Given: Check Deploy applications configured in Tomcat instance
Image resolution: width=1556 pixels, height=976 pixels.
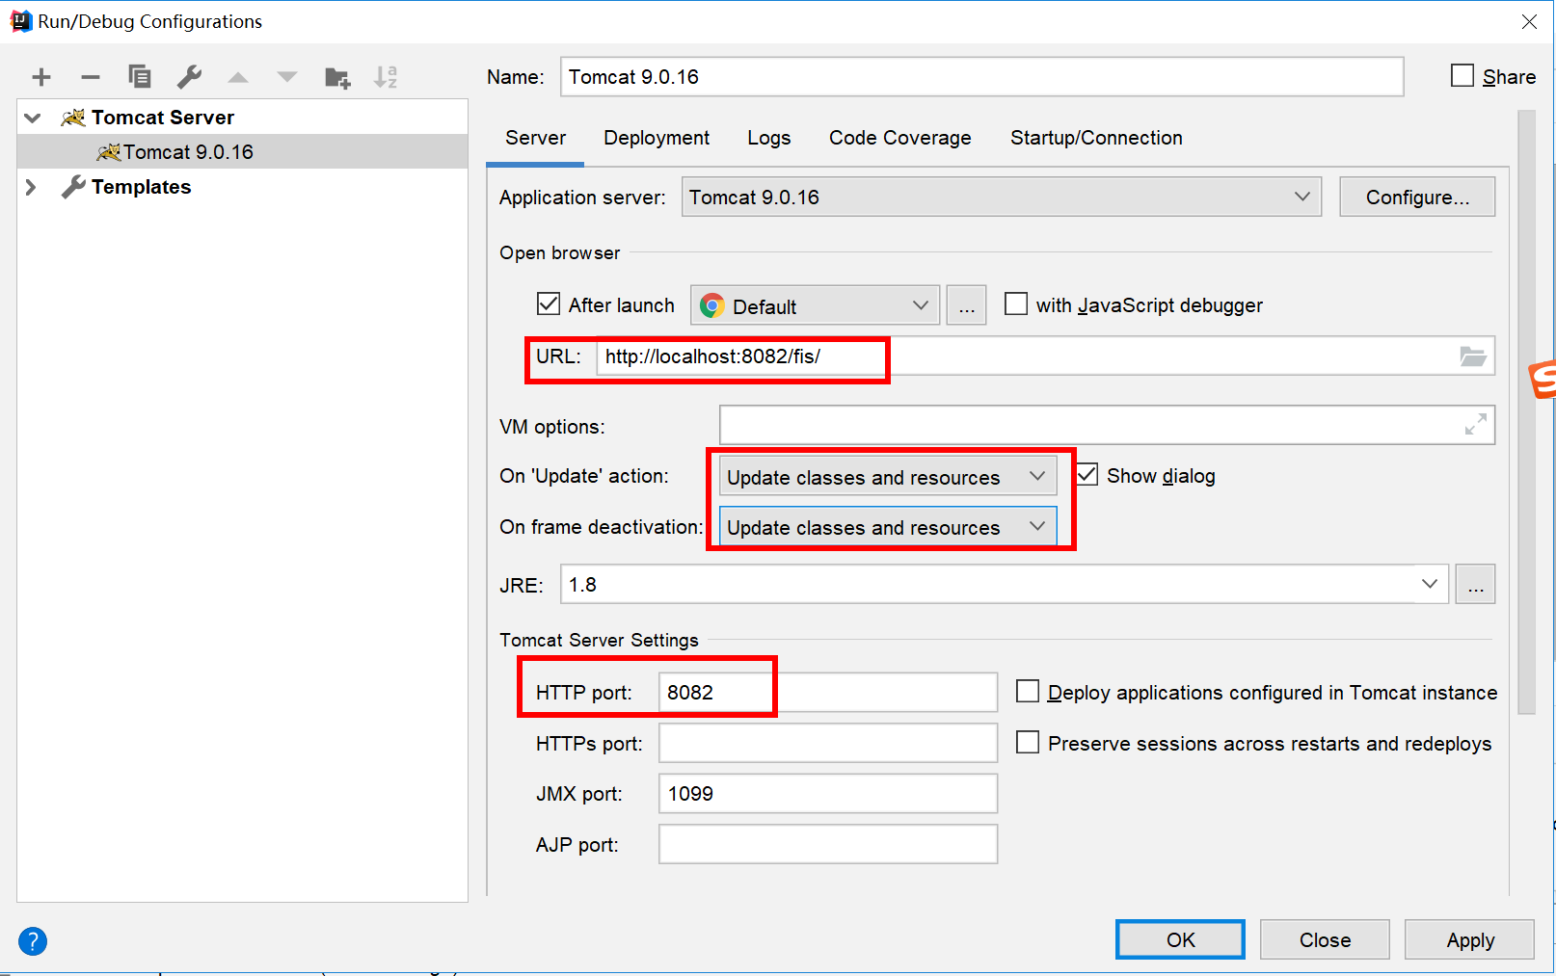Looking at the screenshot, I should (x=1028, y=692).
